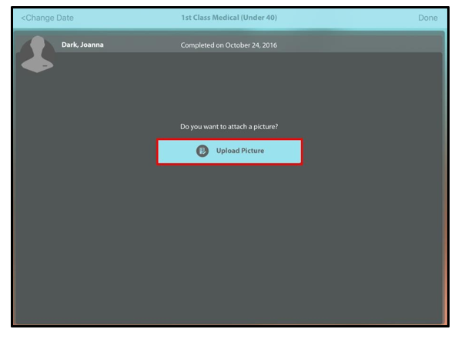Click the shoulders of the avatar placeholder
This screenshot has height=339, width=465.
point(38,65)
